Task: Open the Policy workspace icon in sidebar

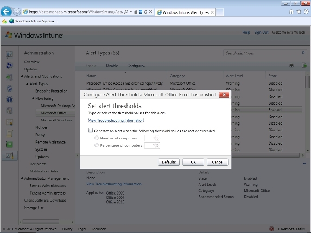Action: click(9, 133)
